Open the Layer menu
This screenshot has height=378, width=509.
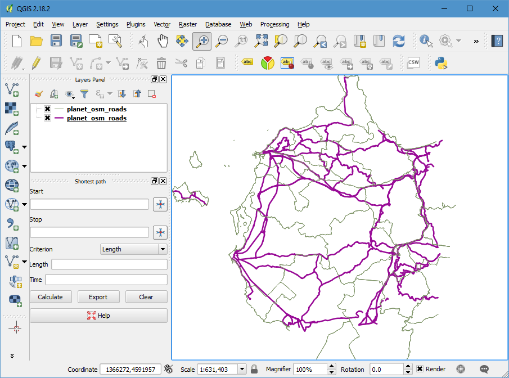[x=80, y=24]
